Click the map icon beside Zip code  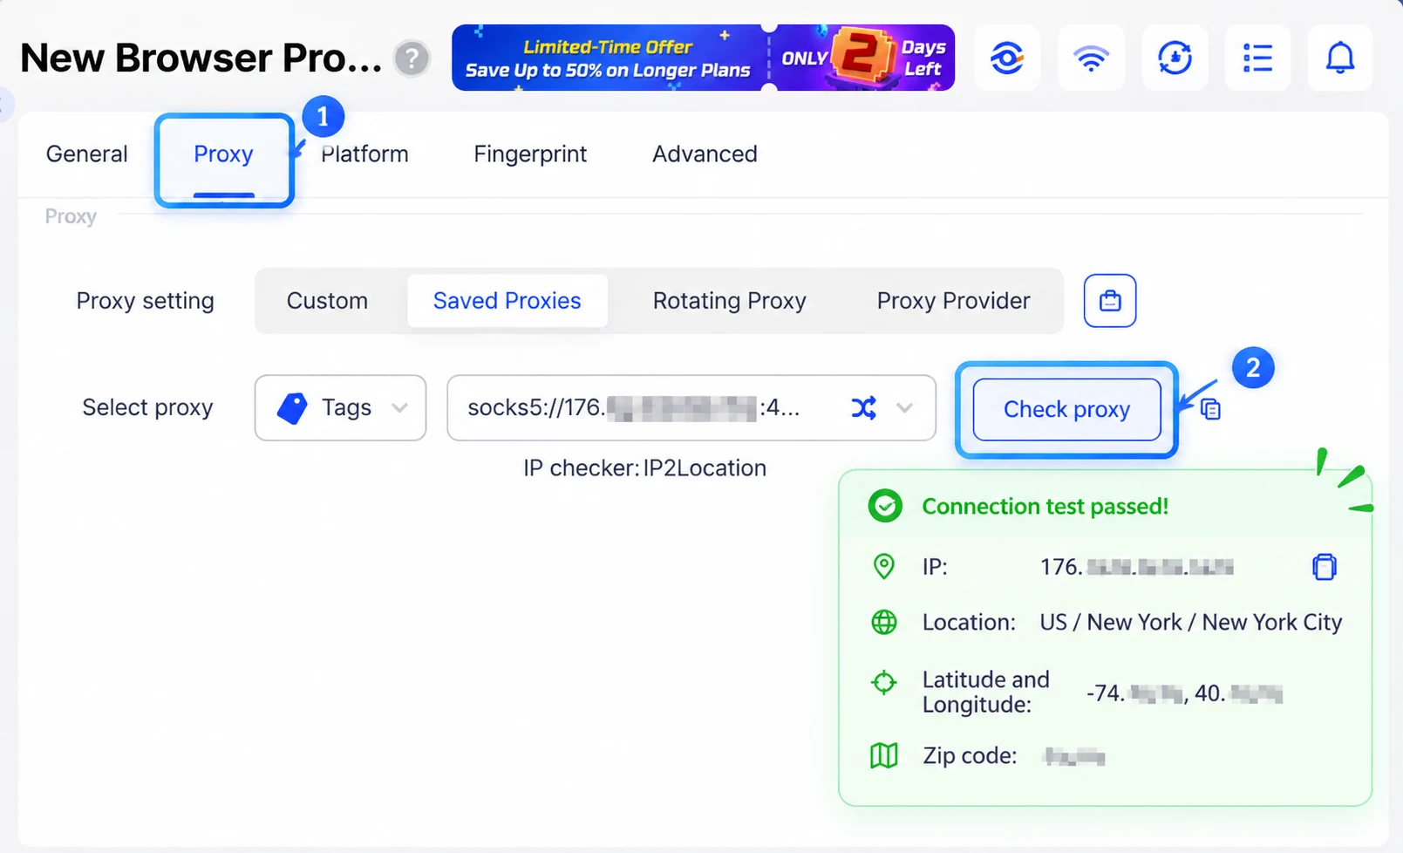(x=884, y=755)
